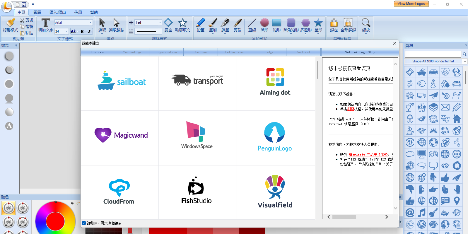Screen dimensions: 468x234
Task: Switch to Badge template tab
Action: tap(269, 52)
